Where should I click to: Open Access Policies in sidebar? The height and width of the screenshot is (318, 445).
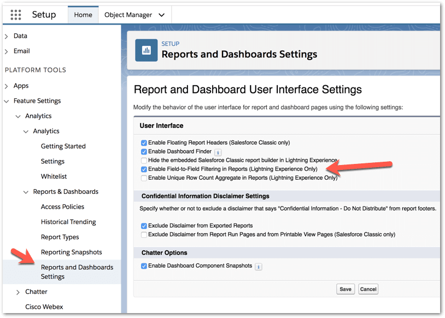coord(62,207)
